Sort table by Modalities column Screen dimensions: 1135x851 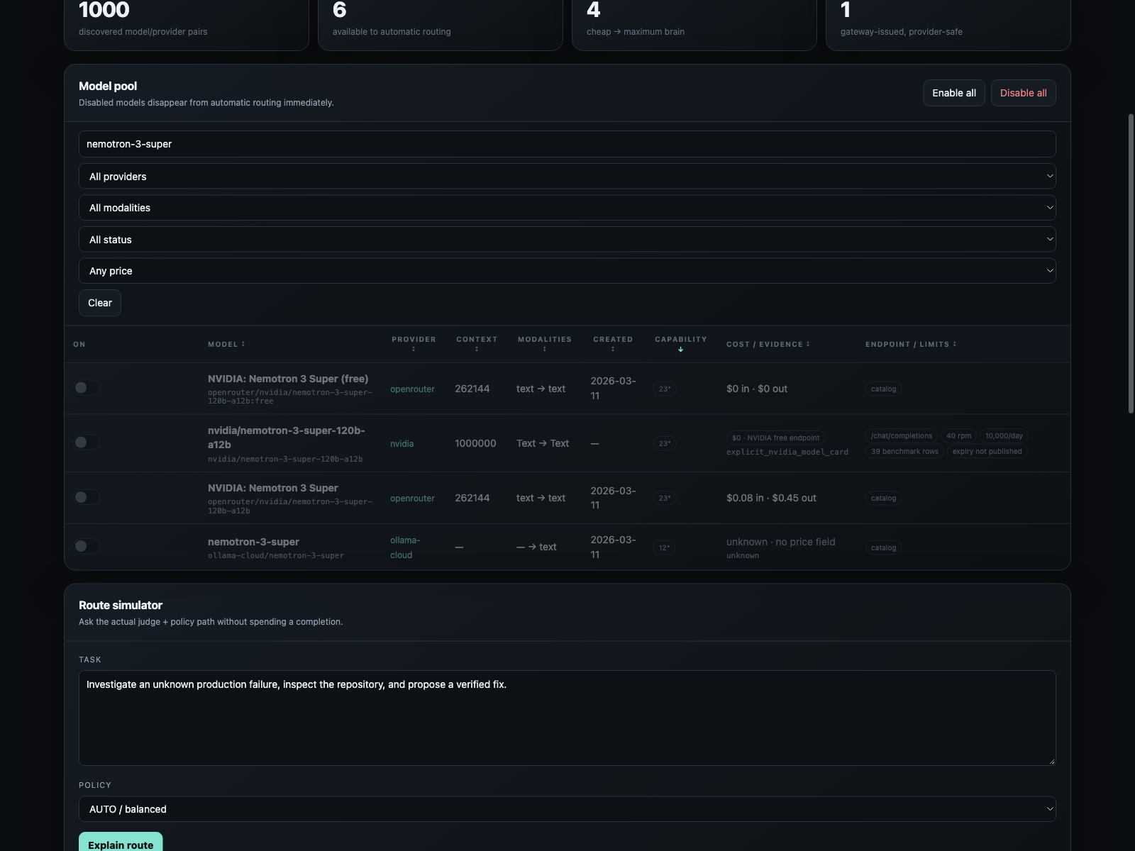click(x=545, y=343)
